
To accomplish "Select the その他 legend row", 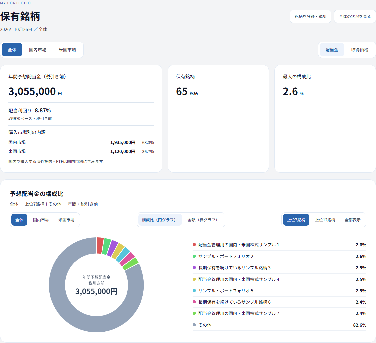I will pos(279,325).
